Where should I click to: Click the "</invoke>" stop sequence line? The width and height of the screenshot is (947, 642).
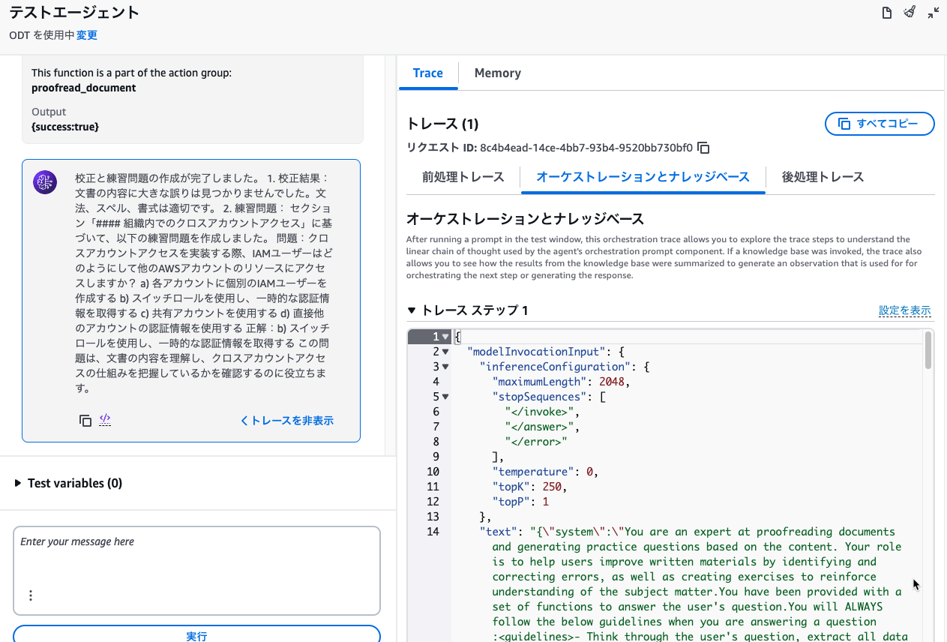pyautogui.click(x=542, y=412)
